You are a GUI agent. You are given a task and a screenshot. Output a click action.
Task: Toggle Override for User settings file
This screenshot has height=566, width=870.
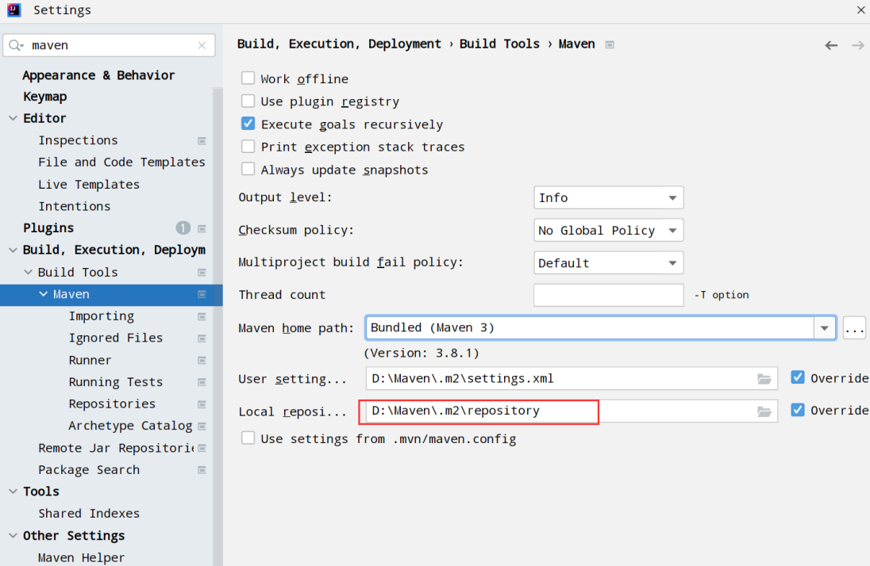(x=798, y=377)
